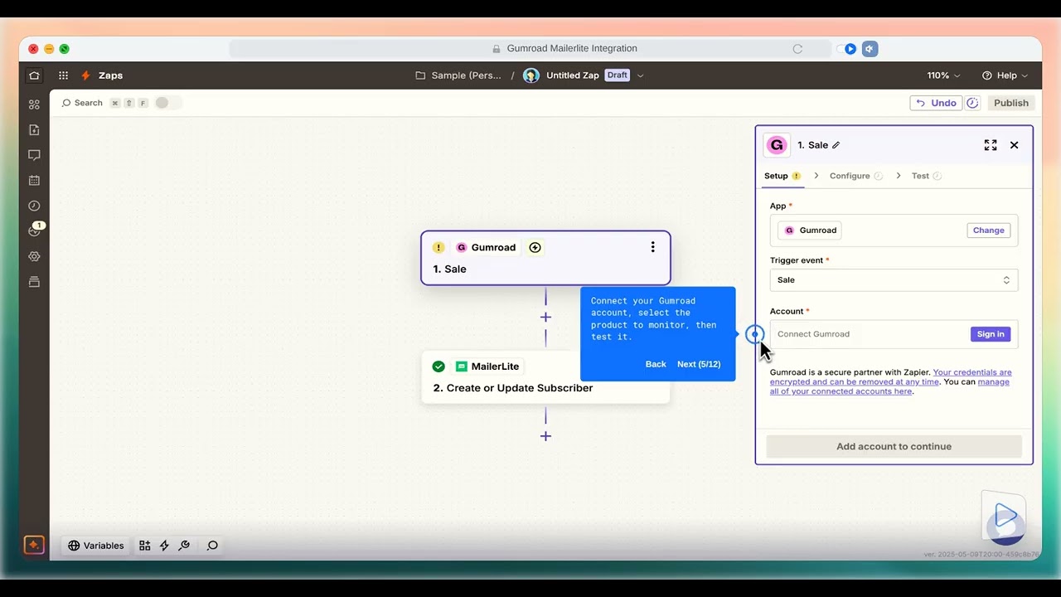Click the wrench tool in bottom toolbar
This screenshot has height=597, width=1061.
(x=184, y=546)
